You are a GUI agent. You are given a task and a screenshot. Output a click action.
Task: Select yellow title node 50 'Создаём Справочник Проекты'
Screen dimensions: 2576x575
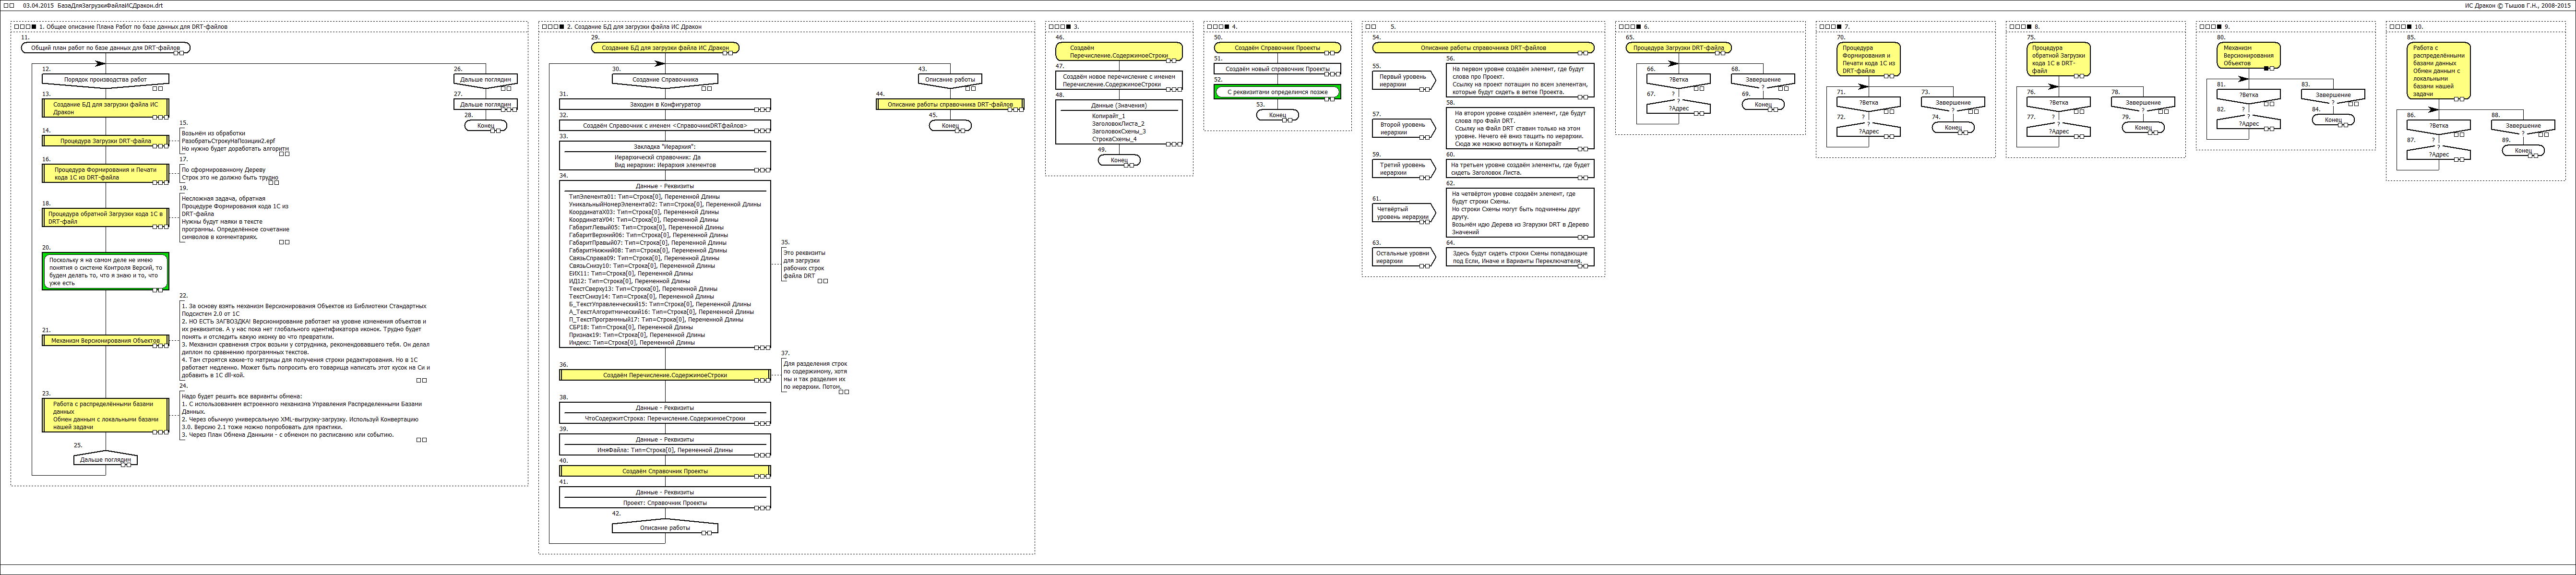(1277, 48)
